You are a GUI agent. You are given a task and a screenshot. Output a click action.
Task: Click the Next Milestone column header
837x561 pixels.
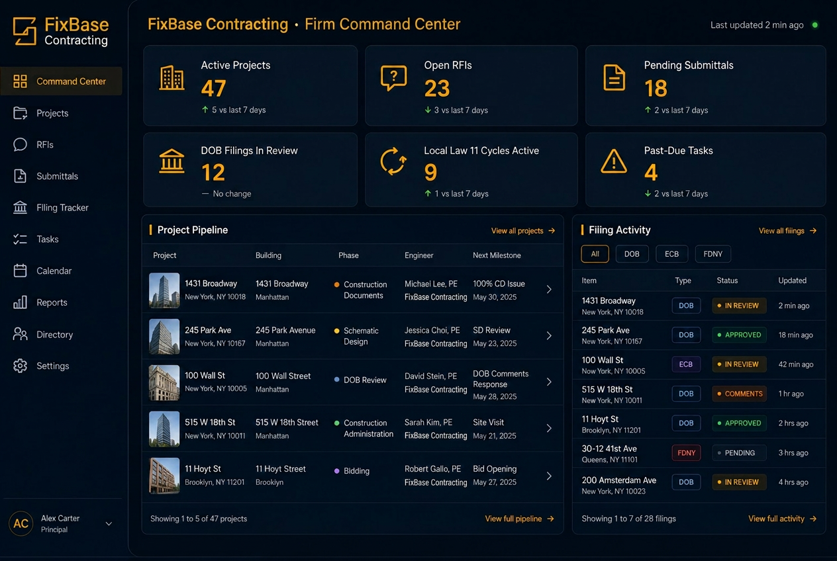point(497,255)
